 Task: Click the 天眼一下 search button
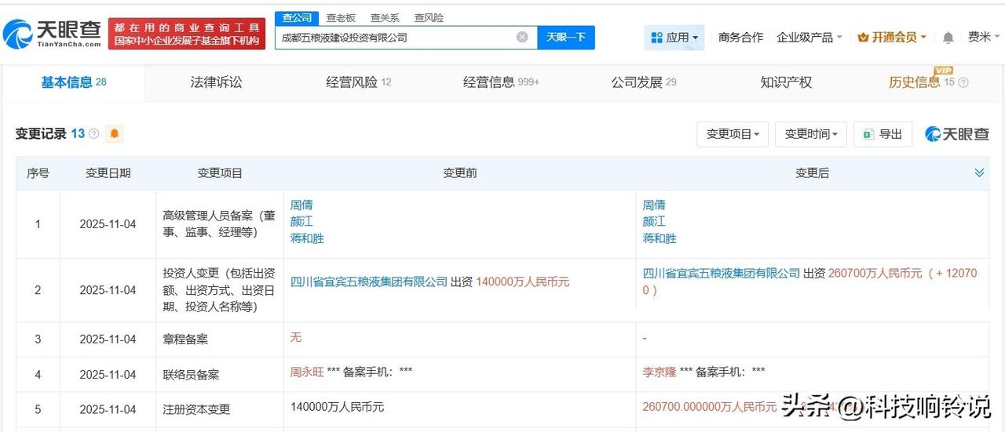565,37
